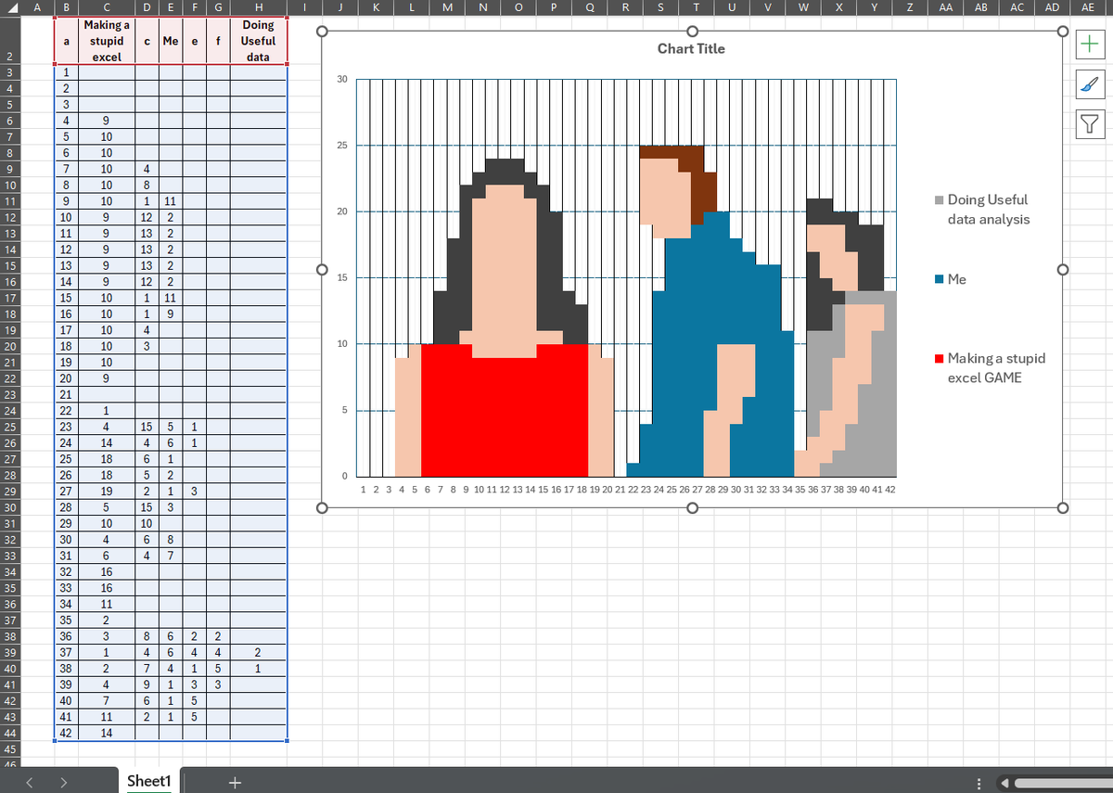Select the row 10 header

[11, 185]
